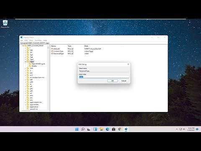Launch Google Chrome from the taskbar
The height and width of the screenshot is (151, 201).
point(120,129)
